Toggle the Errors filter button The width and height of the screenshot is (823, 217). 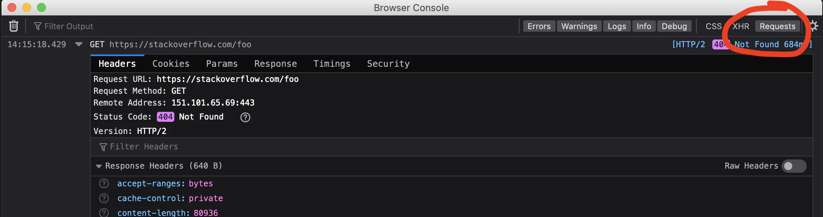(x=539, y=26)
